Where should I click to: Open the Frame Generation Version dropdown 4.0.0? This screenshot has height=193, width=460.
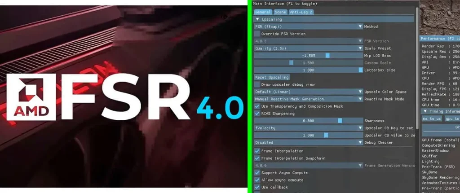(309, 166)
